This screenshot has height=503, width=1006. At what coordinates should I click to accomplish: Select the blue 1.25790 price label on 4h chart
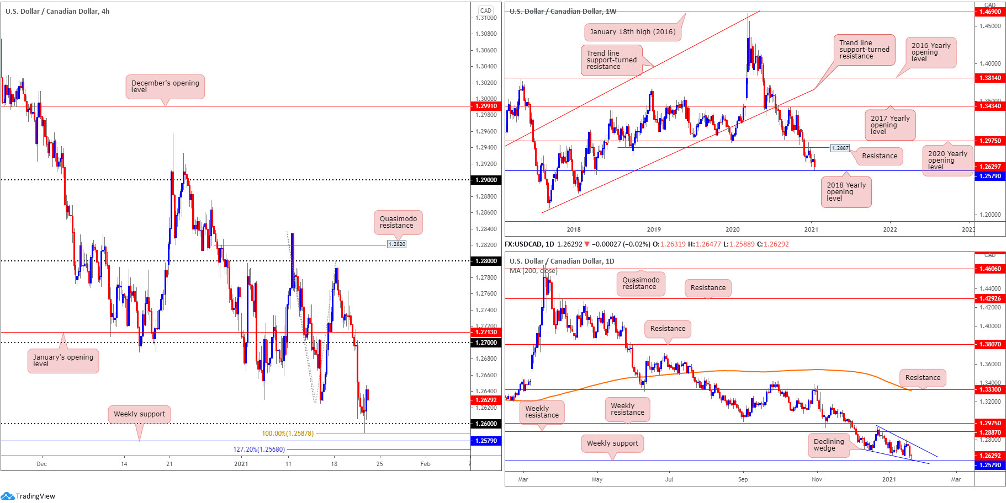tap(486, 441)
